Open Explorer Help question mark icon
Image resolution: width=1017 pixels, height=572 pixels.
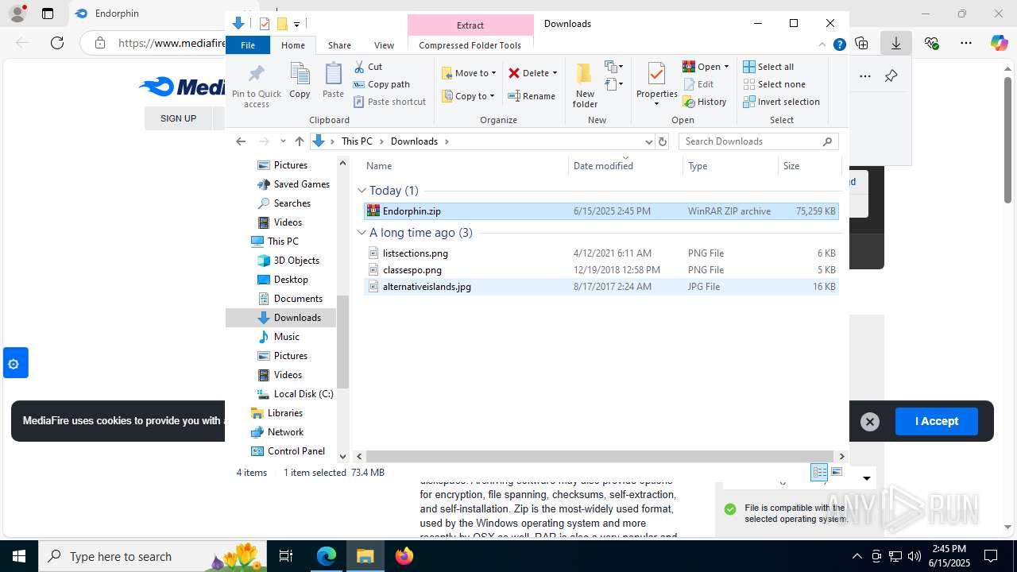(x=839, y=45)
